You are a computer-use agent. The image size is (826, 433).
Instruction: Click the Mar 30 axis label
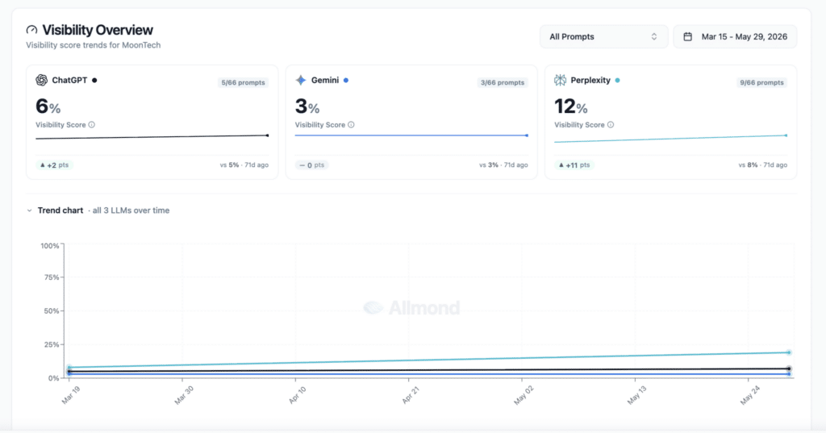tap(184, 395)
